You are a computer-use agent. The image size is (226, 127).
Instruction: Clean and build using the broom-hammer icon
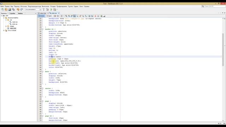point(47,10)
